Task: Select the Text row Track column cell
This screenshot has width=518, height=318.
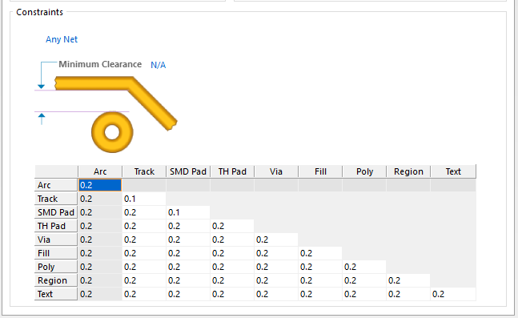Action: click(144, 294)
